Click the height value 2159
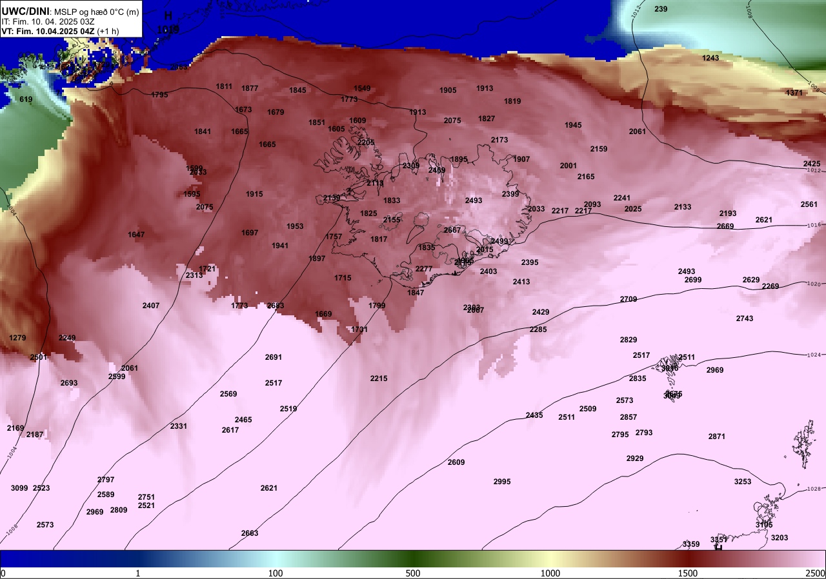 [x=599, y=149]
